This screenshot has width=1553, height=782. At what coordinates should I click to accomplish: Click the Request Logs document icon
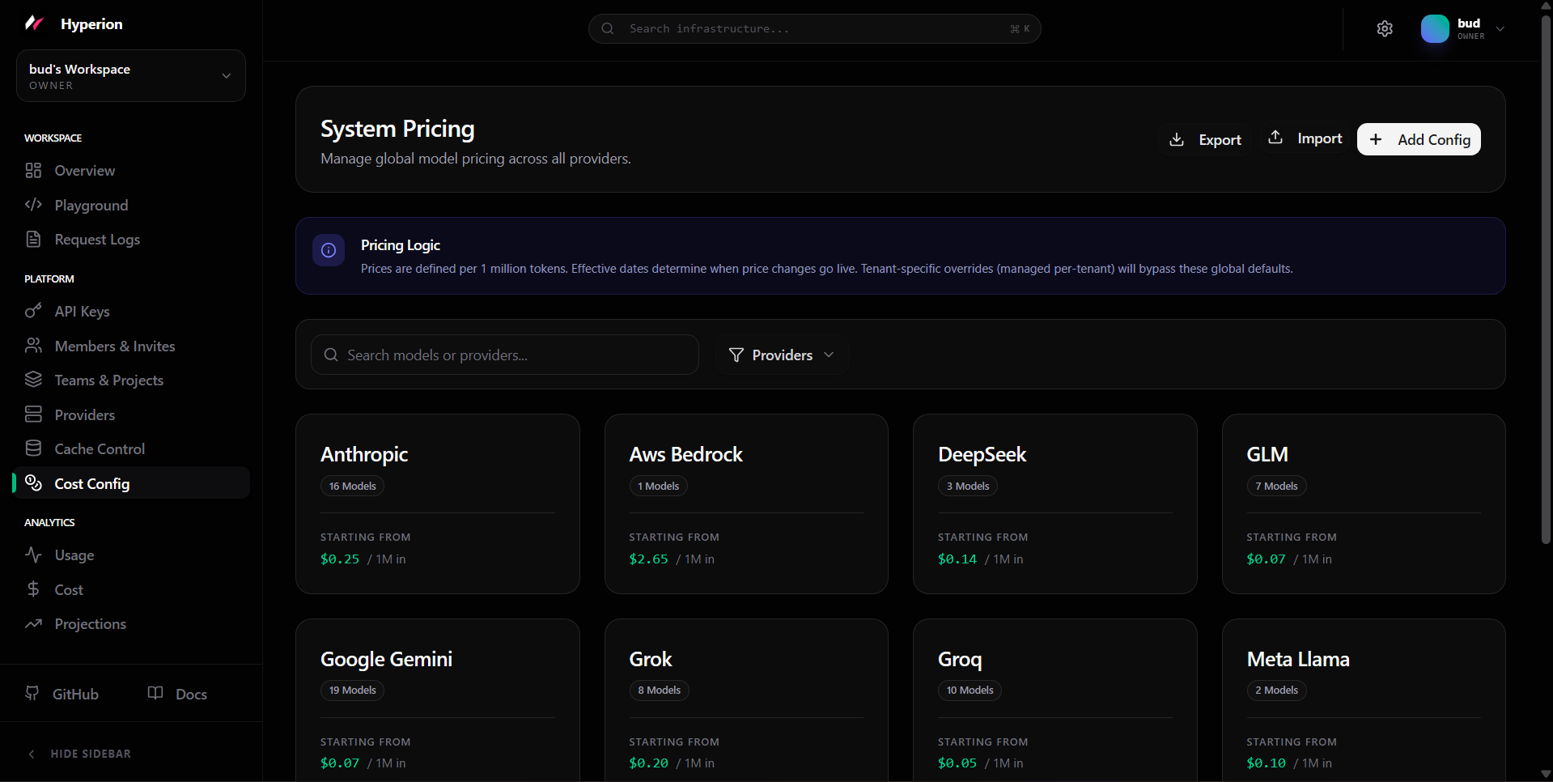point(33,239)
